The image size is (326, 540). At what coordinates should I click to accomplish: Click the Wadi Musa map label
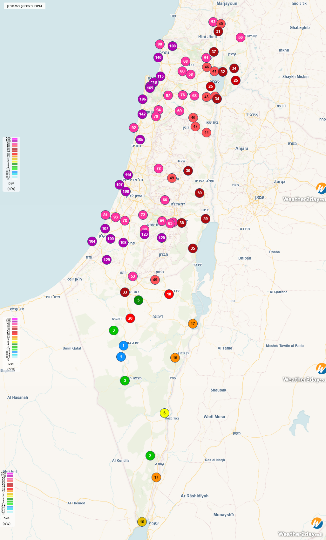(214, 417)
